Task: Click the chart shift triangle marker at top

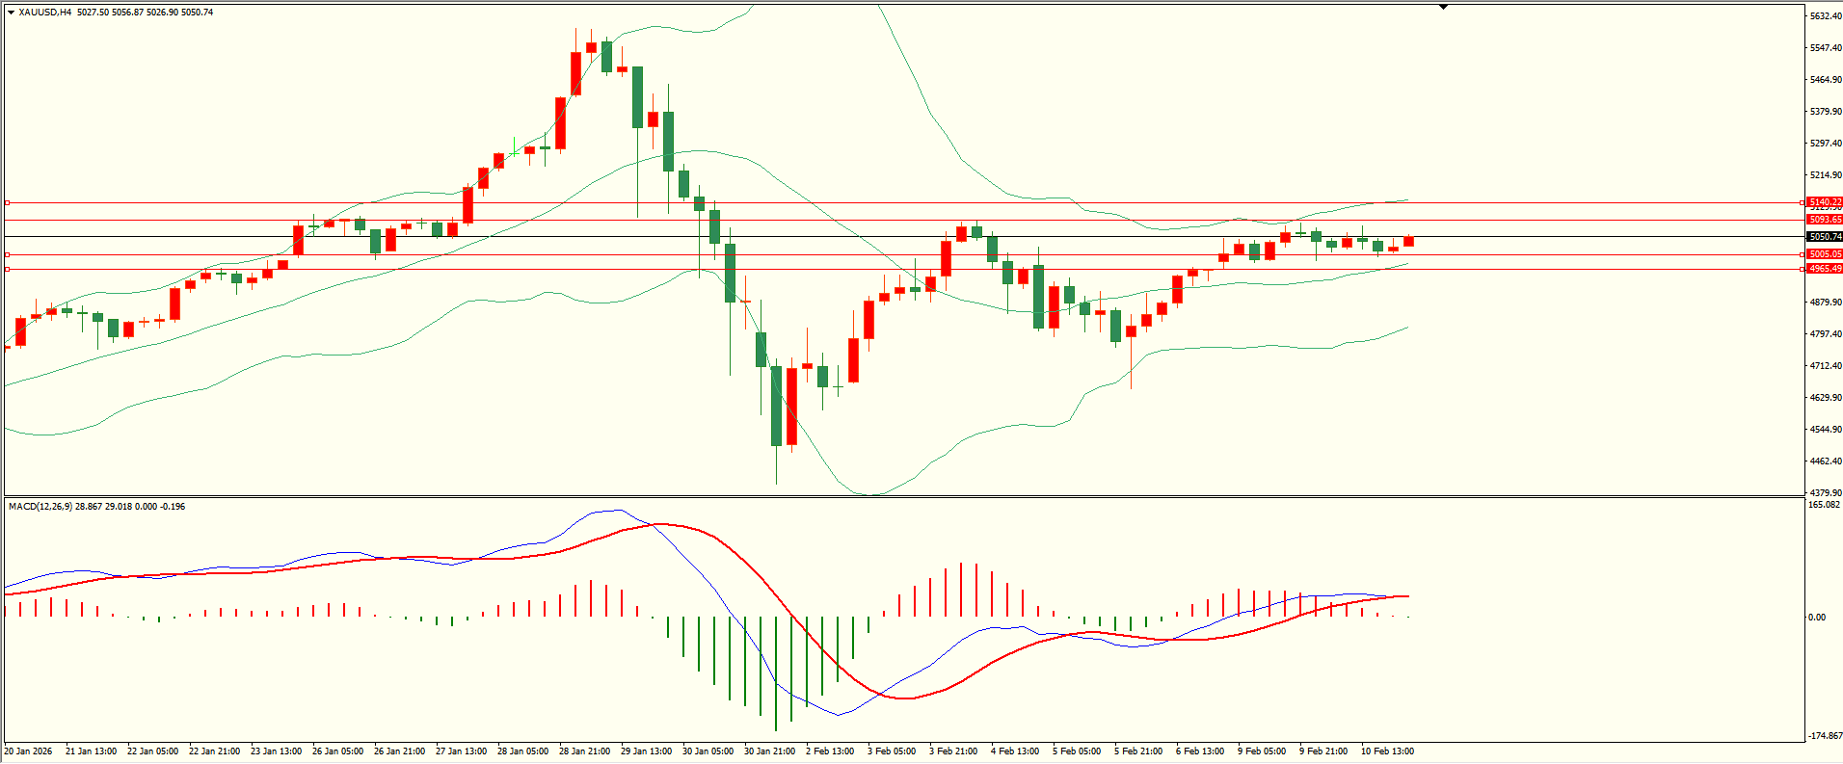Action: 1443,7
